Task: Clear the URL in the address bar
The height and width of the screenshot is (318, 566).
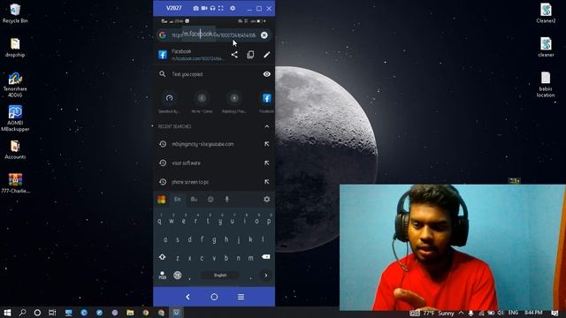Action: pos(264,35)
